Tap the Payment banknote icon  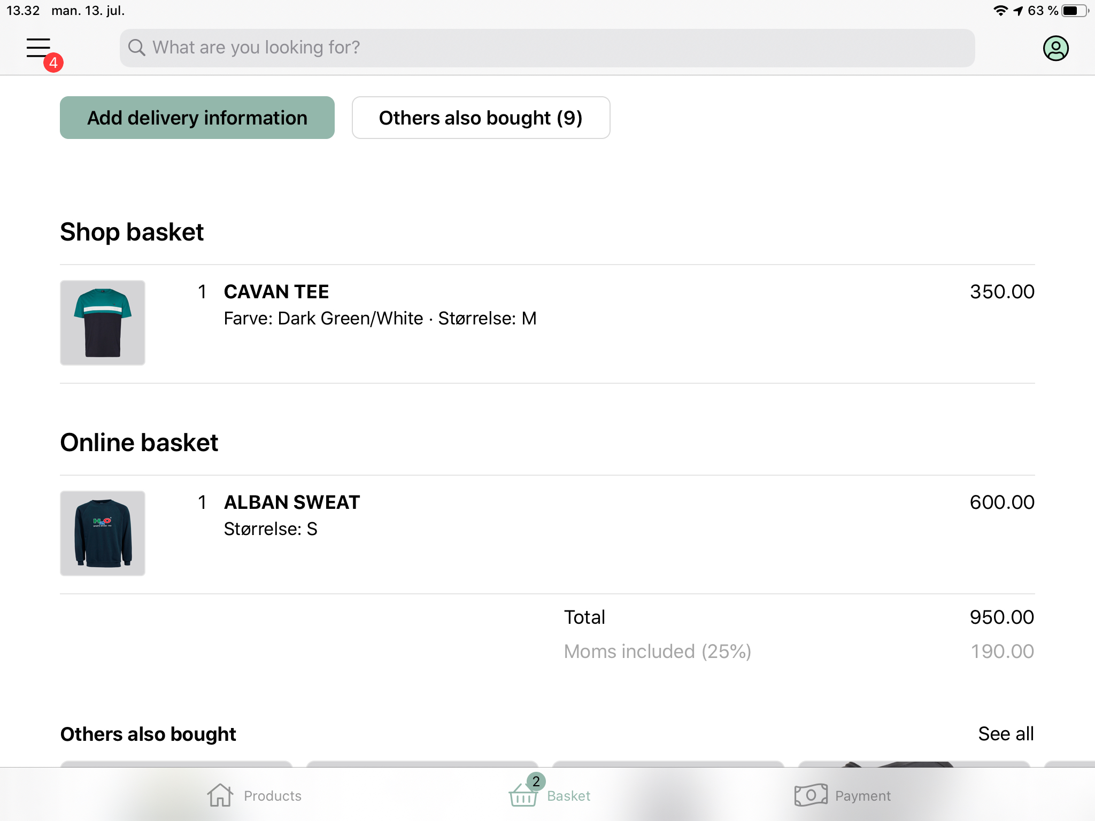click(811, 795)
